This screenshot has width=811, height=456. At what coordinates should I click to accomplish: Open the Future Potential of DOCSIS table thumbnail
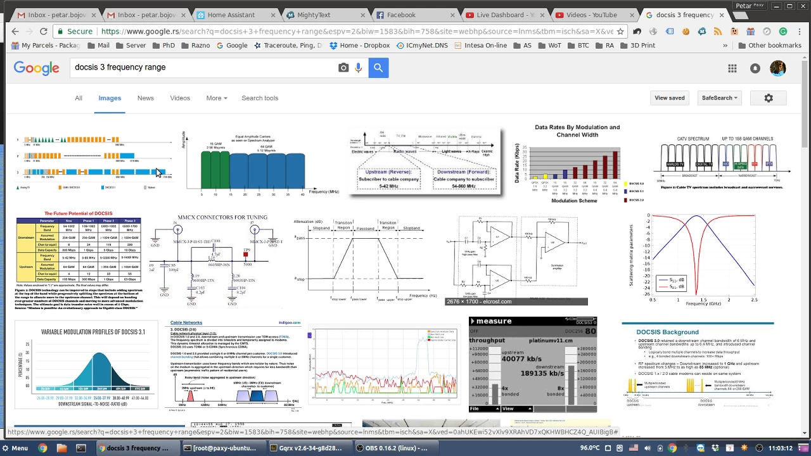tap(79, 261)
